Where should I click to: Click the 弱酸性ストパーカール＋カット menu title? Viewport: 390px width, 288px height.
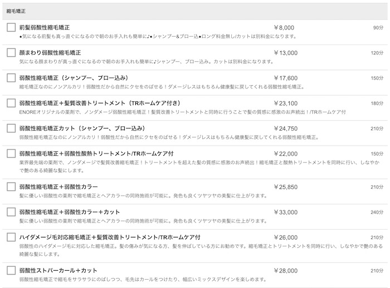coord(58,270)
